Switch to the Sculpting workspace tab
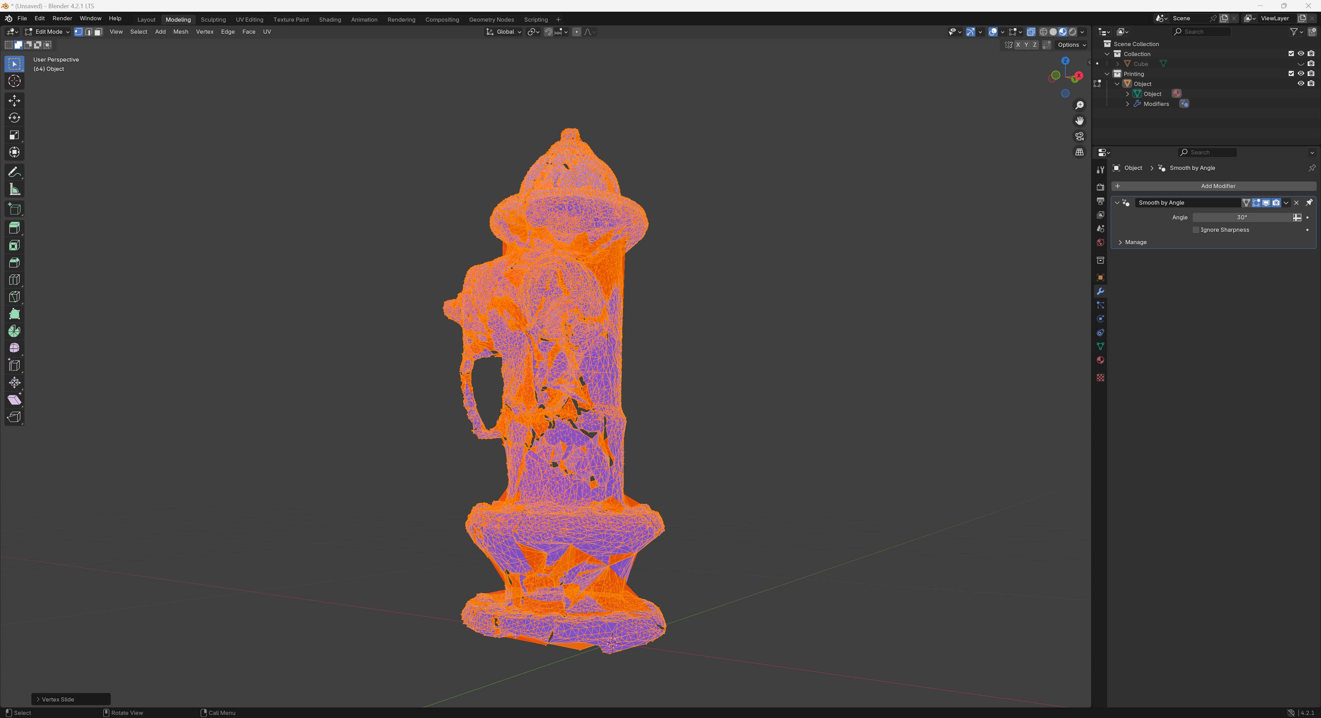The image size is (1321, 718). 213,20
